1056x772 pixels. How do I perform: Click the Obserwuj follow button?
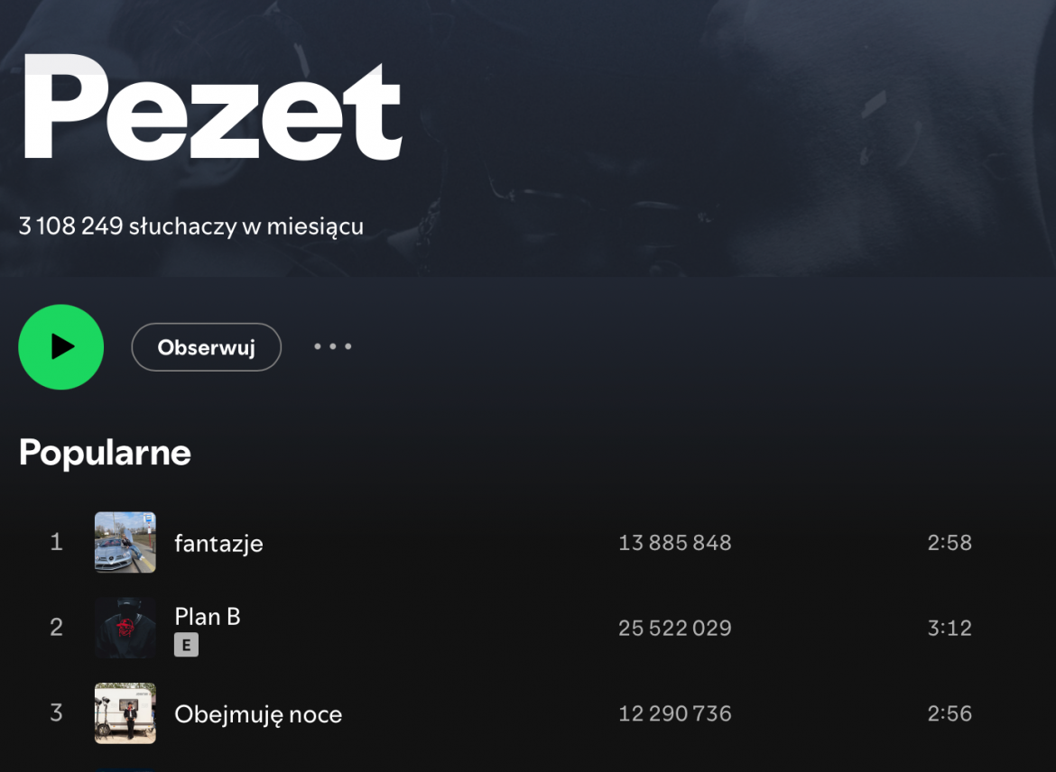(x=206, y=347)
